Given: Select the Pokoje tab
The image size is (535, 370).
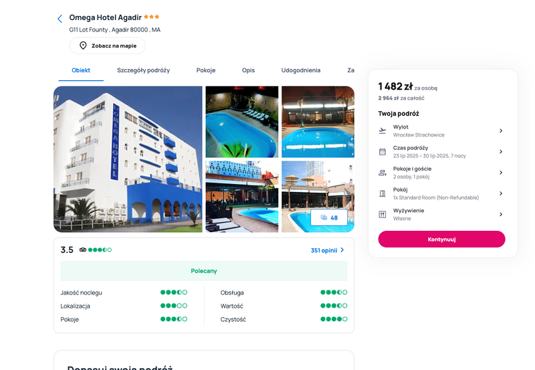Looking at the screenshot, I should (206, 70).
